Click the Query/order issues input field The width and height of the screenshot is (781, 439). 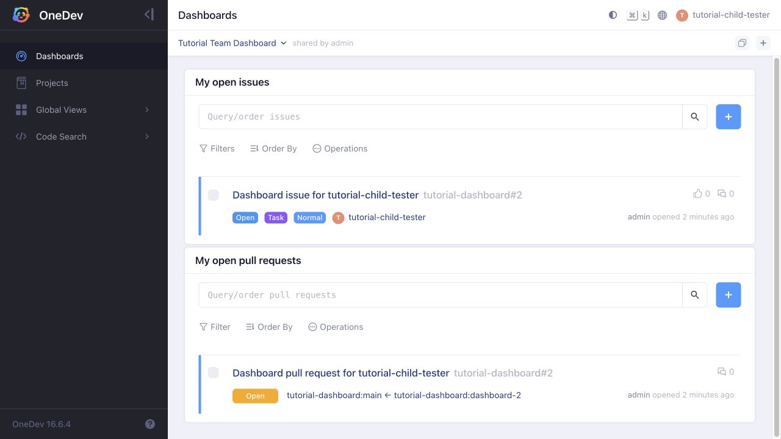tap(441, 117)
